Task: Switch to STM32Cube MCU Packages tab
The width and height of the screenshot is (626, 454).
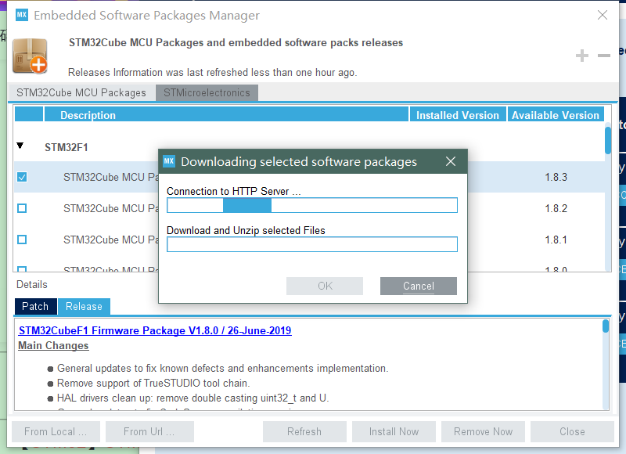Action: [81, 92]
